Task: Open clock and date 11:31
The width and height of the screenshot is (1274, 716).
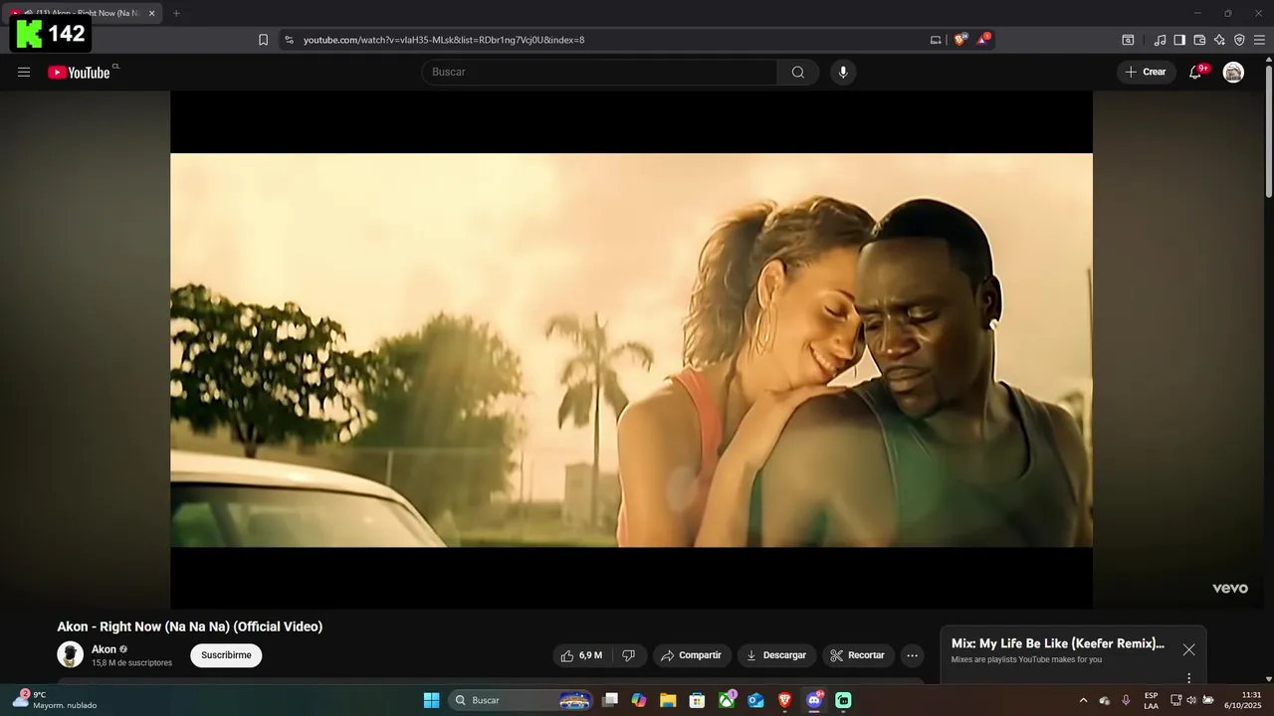Action: [x=1242, y=700]
